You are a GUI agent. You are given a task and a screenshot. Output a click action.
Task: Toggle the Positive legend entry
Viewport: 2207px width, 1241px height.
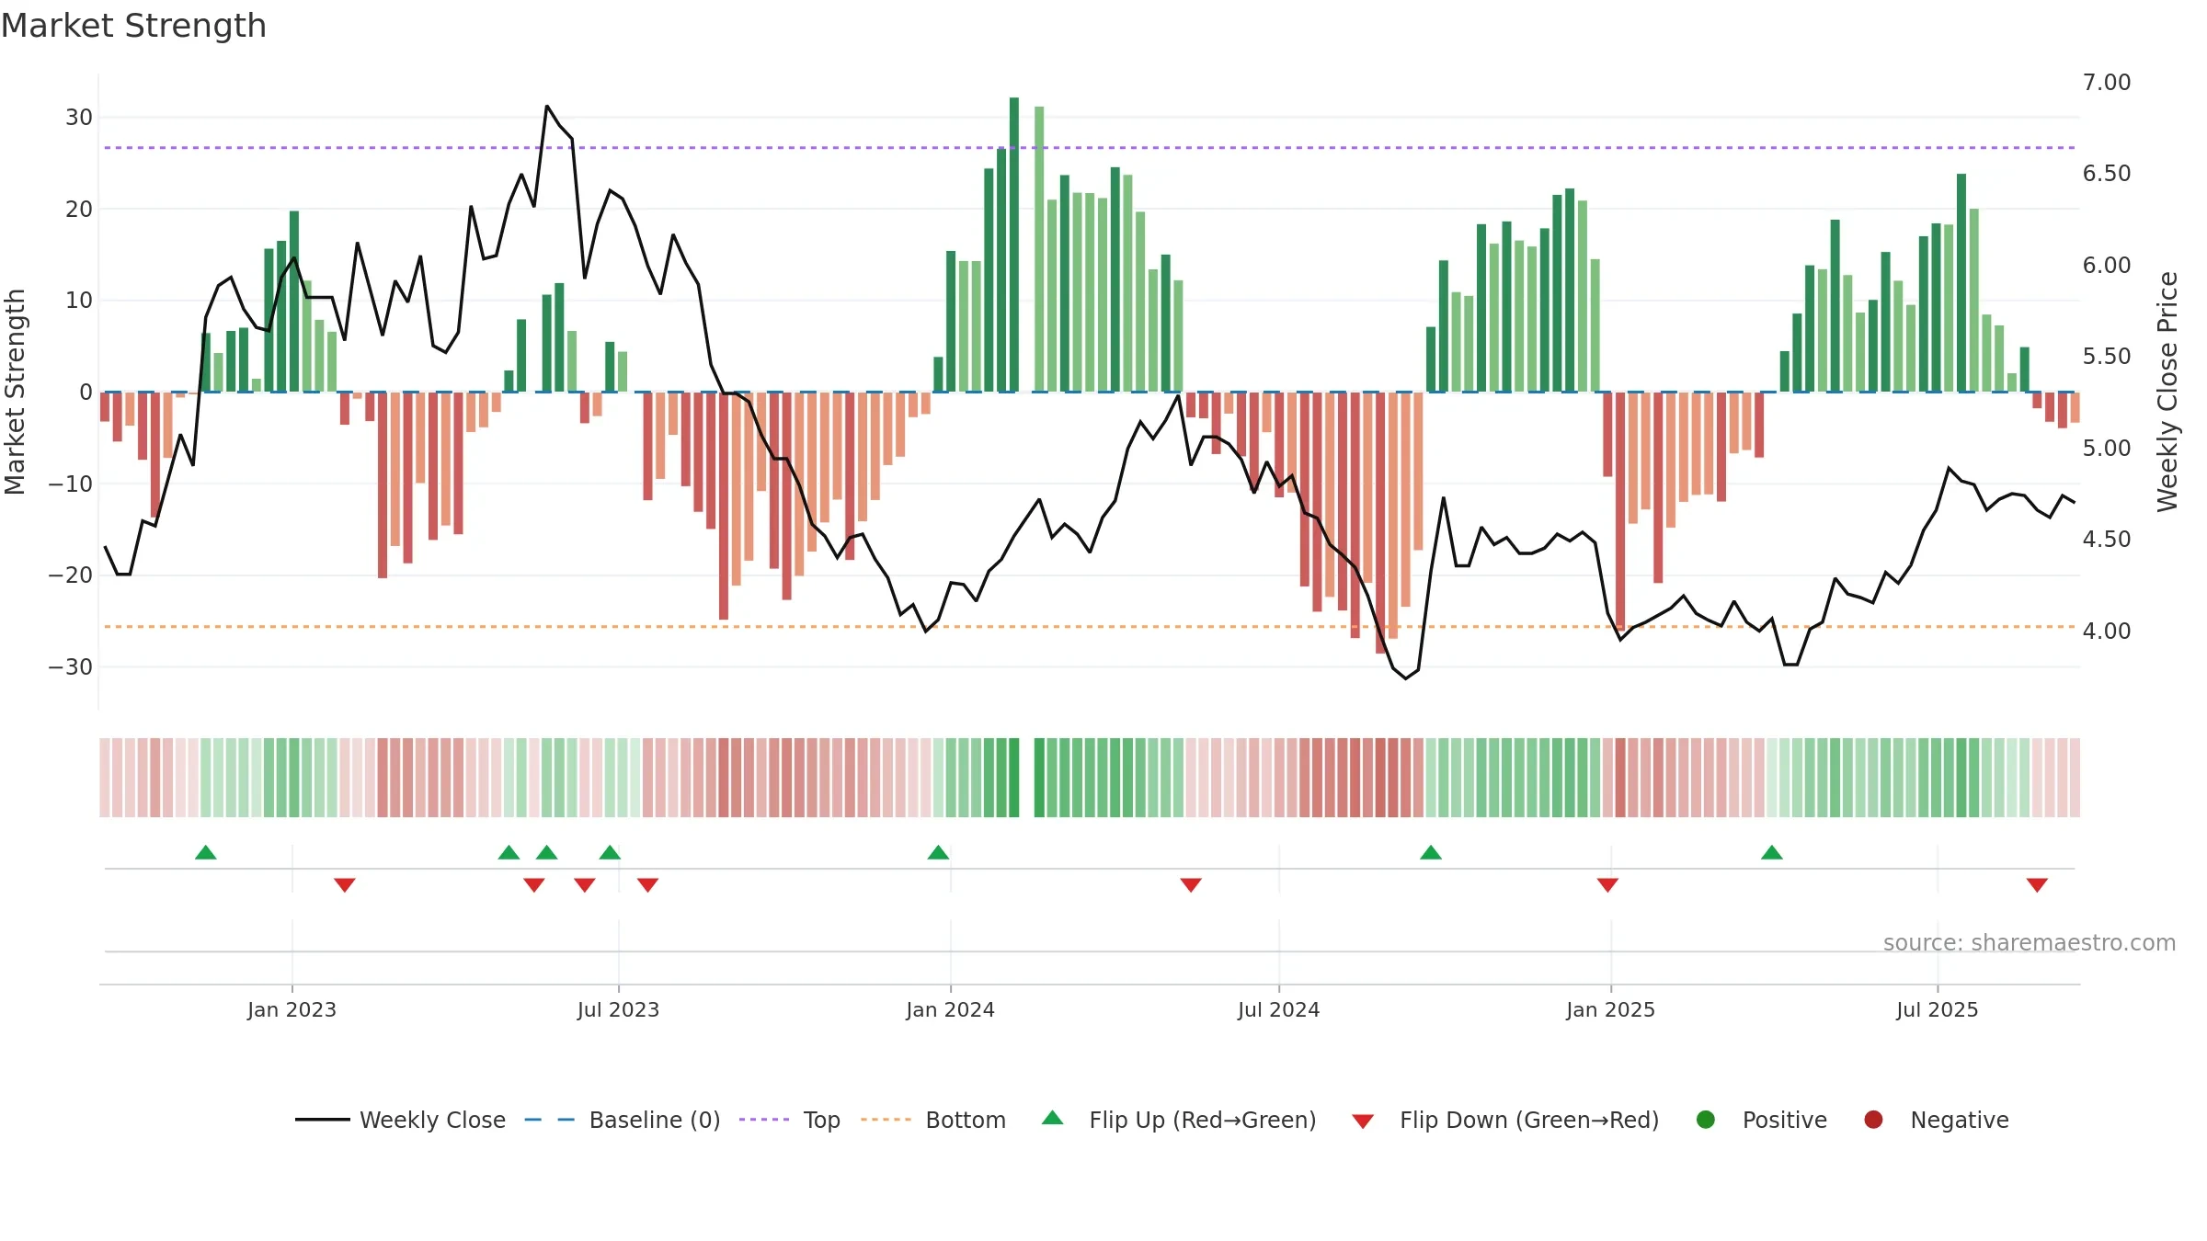pyautogui.click(x=1761, y=1120)
